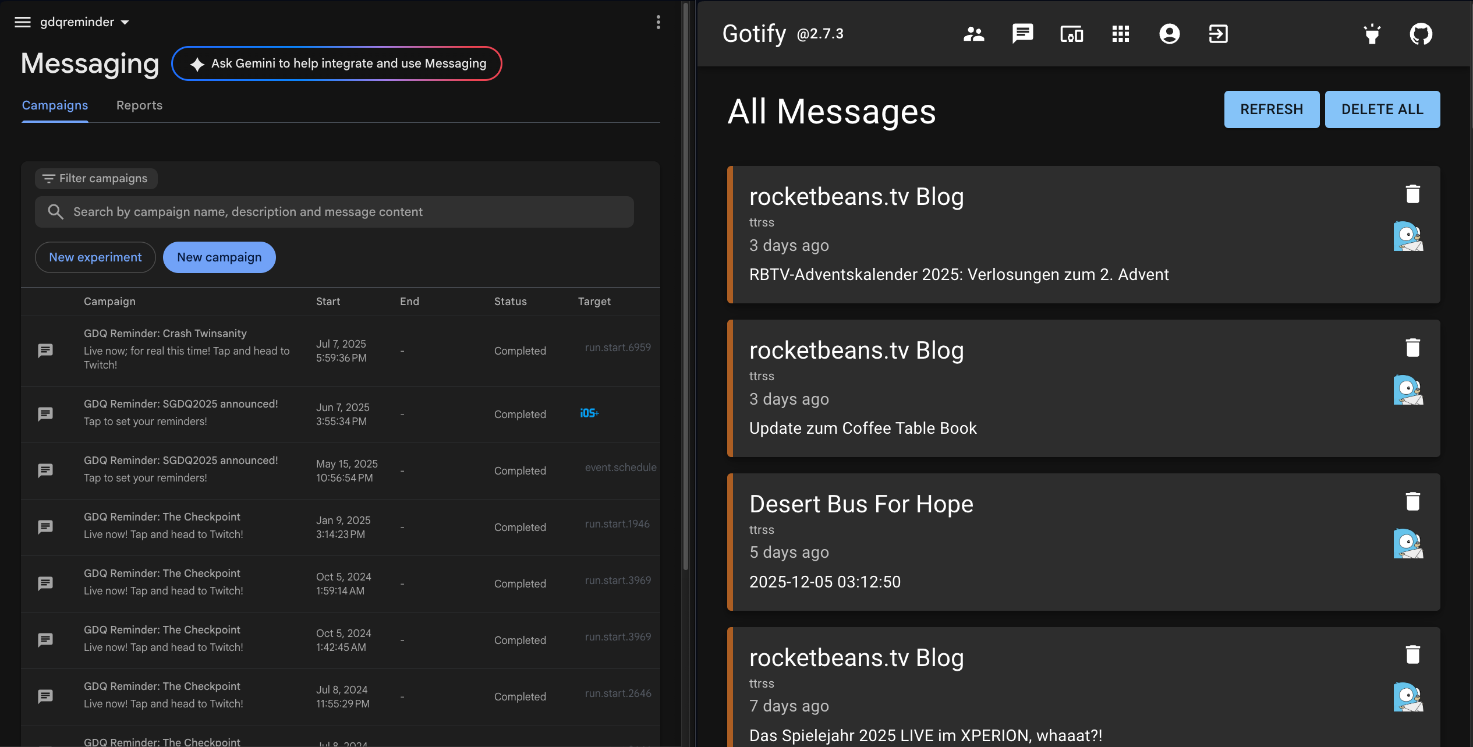Image resolution: width=1473 pixels, height=747 pixels.
Task: Toggle the Gotify theme highlight icon
Action: point(1372,34)
